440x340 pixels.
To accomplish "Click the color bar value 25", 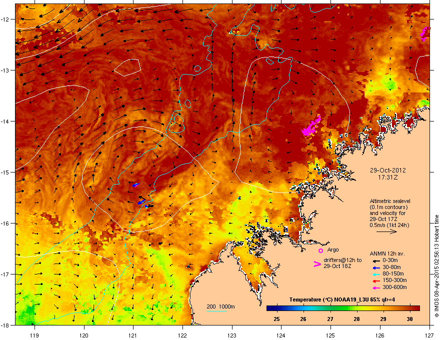I will pyautogui.click(x=276, y=319).
